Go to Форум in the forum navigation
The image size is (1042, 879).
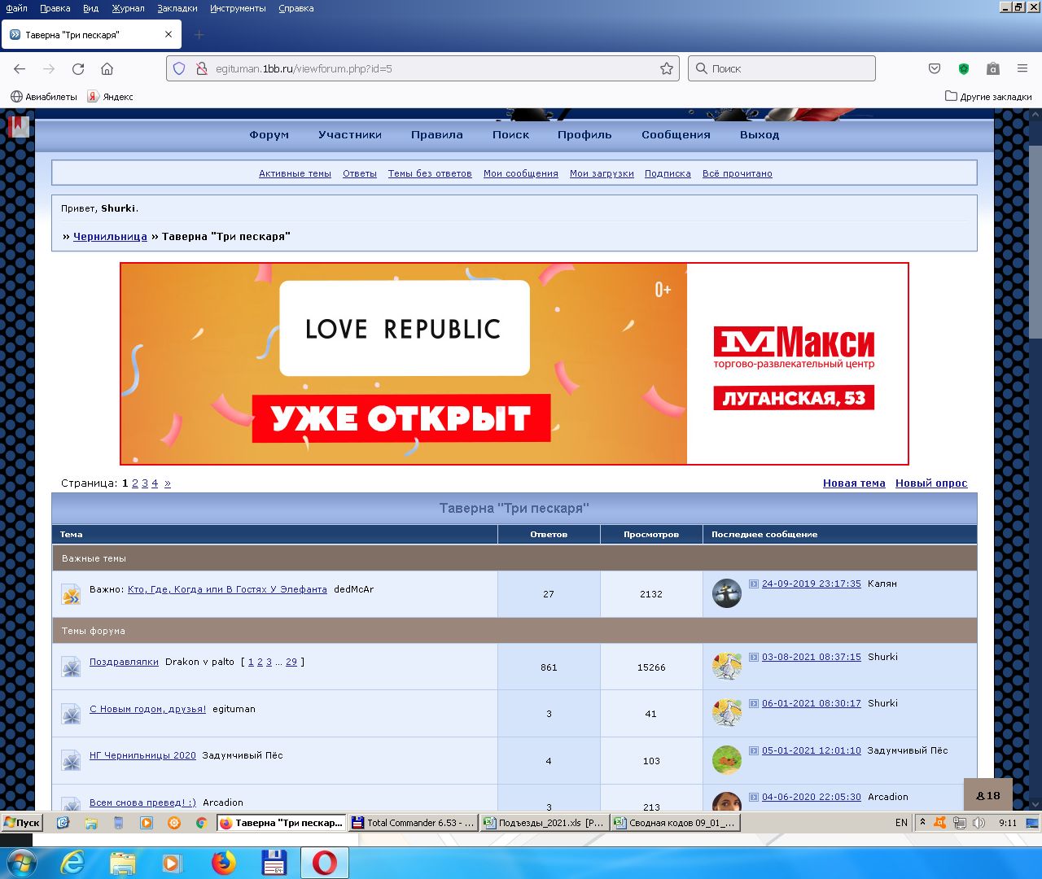269,135
